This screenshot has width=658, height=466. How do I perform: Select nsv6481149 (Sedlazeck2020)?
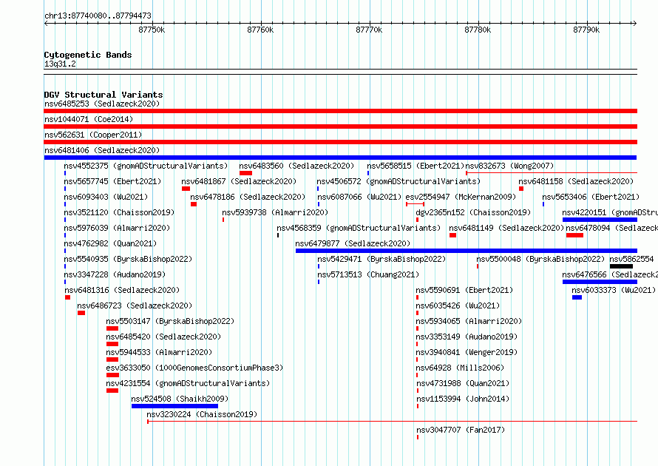(506, 228)
